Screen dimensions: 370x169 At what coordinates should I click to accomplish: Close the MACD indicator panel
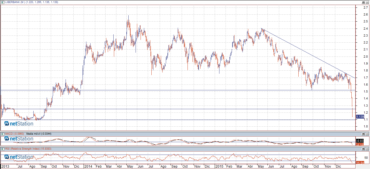click(x=367, y=134)
